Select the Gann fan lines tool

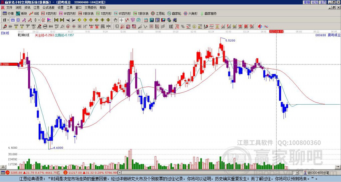click(x=123, y=27)
